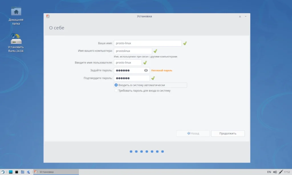Launch the web browser taskbar icon
Screen dimensions: 292x175
[x=29, y=172]
